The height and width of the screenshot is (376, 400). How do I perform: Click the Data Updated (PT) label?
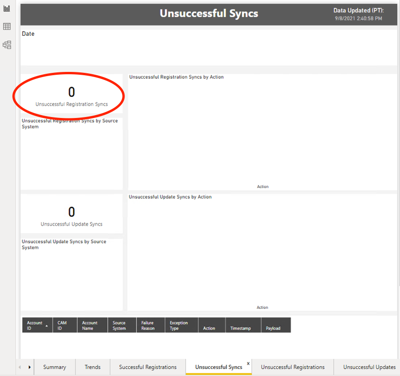click(x=358, y=10)
